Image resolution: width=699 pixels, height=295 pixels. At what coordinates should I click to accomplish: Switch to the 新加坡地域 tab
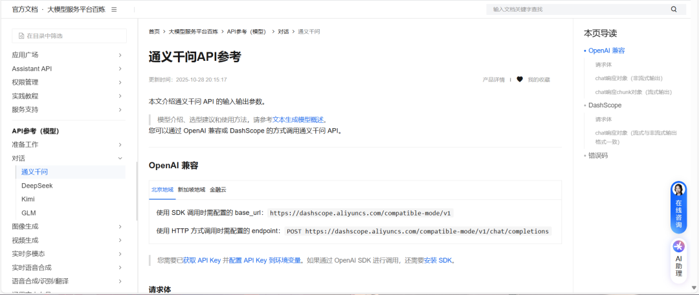(x=192, y=190)
